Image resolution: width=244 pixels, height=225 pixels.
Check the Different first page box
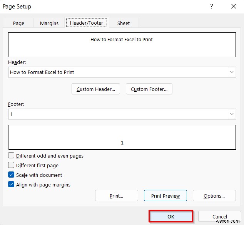pyautogui.click(x=12, y=166)
